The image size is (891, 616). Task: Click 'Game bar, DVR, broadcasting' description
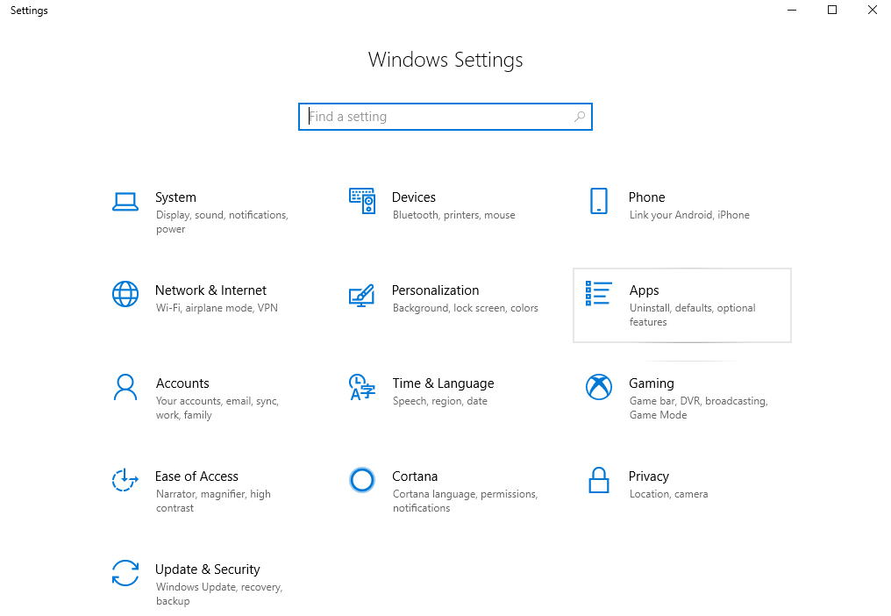click(698, 408)
